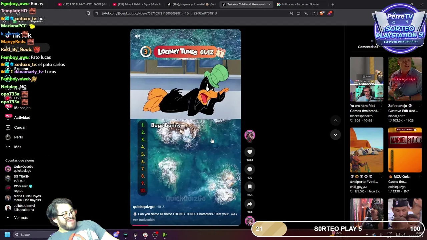Viewport: 427px width, 240px height.
Task: Share the video via arrow icon (289)
Action: (250, 204)
